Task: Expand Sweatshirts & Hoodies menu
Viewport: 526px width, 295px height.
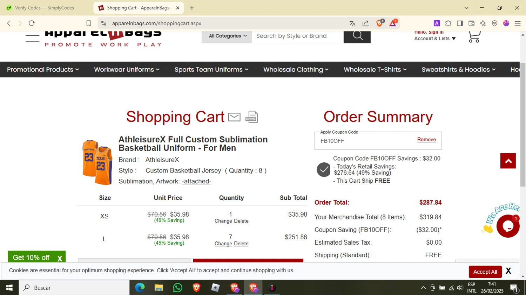Action: coord(459,70)
